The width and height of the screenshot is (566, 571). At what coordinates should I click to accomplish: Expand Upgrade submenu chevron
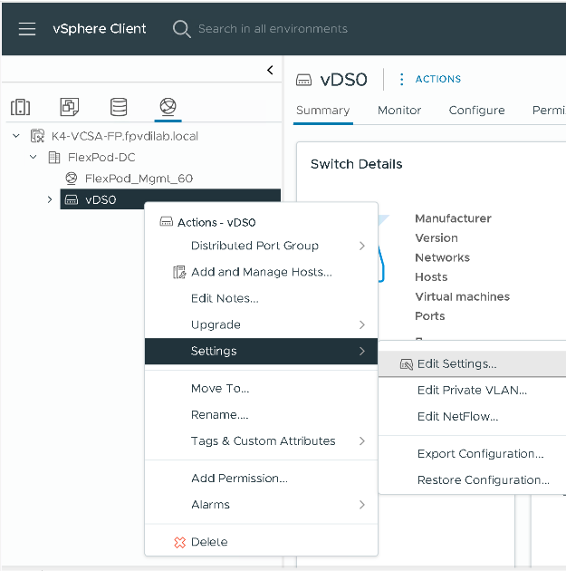pyautogui.click(x=362, y=324)
